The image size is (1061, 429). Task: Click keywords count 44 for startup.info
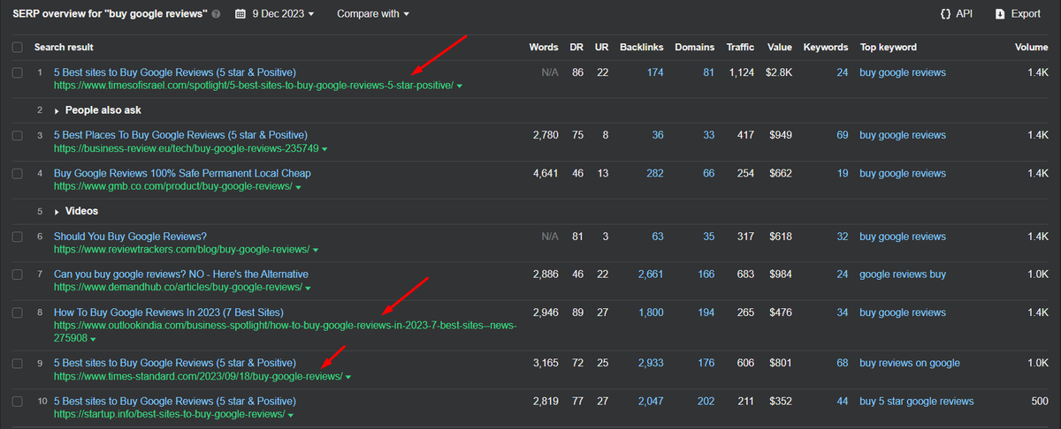pos(842,401)
